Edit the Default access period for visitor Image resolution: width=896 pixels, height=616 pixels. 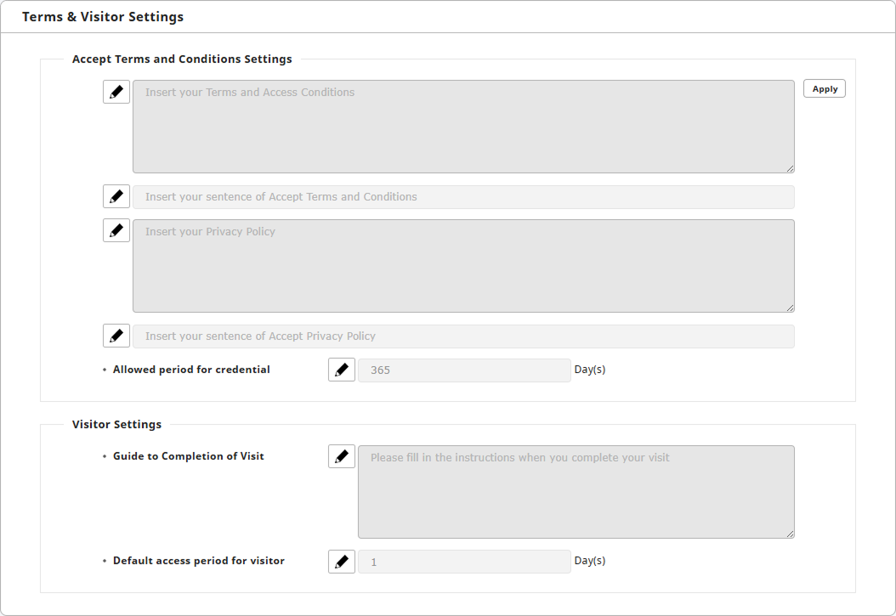(x=342, y=562)
